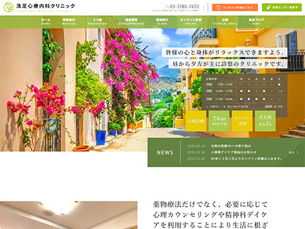This screenshot has width=305, height=229.
Task: Click the chevron arrow next to ALL
Action: coord(298,152)
